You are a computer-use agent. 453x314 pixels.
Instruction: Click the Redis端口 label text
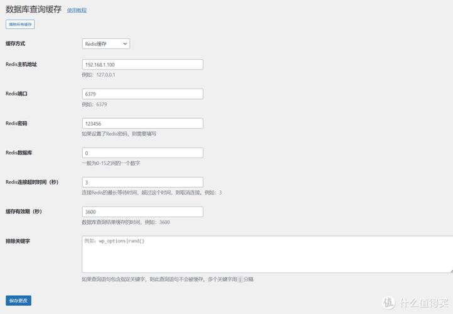click(x=16, y=94)
